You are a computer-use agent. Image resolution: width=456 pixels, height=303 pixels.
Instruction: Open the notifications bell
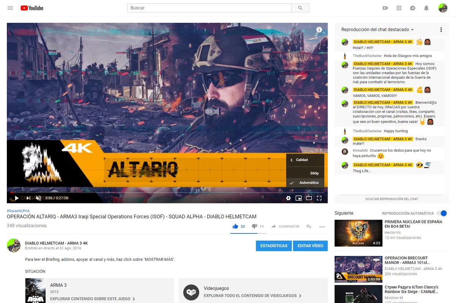pos(426,8)
